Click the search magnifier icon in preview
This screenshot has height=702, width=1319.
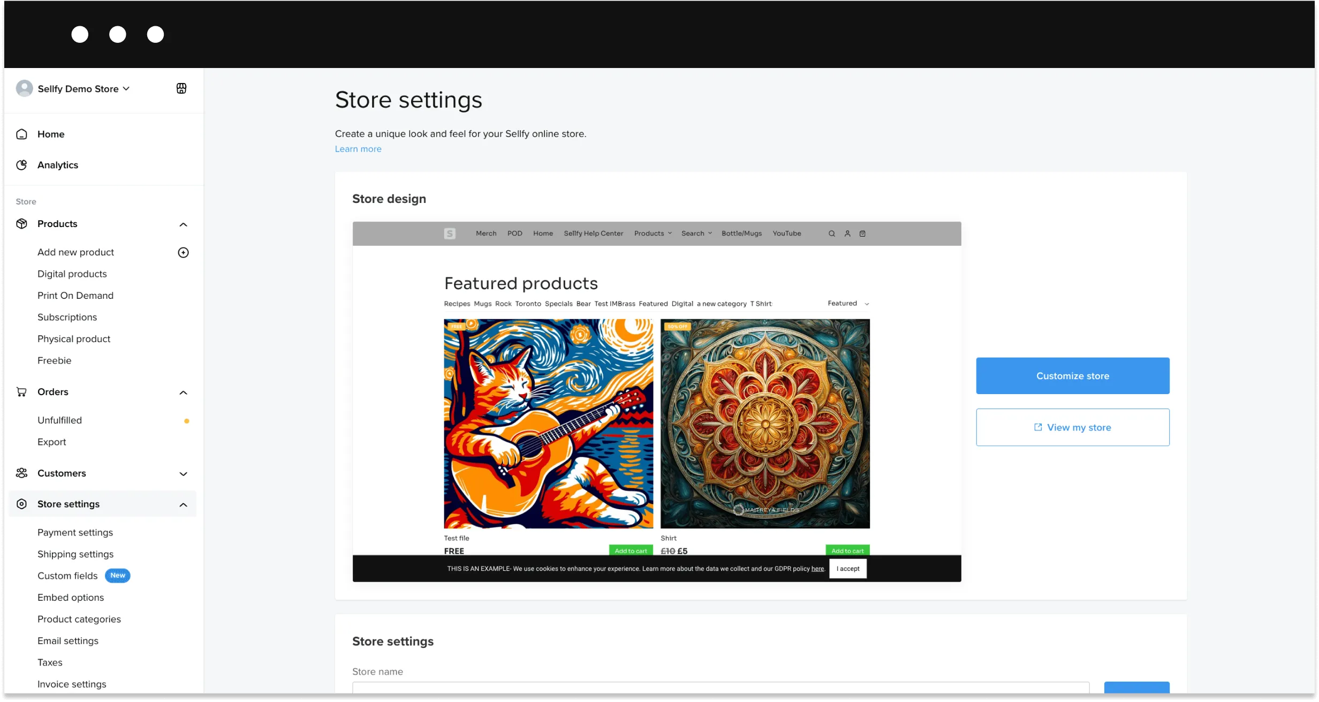(x=832, y=233)
